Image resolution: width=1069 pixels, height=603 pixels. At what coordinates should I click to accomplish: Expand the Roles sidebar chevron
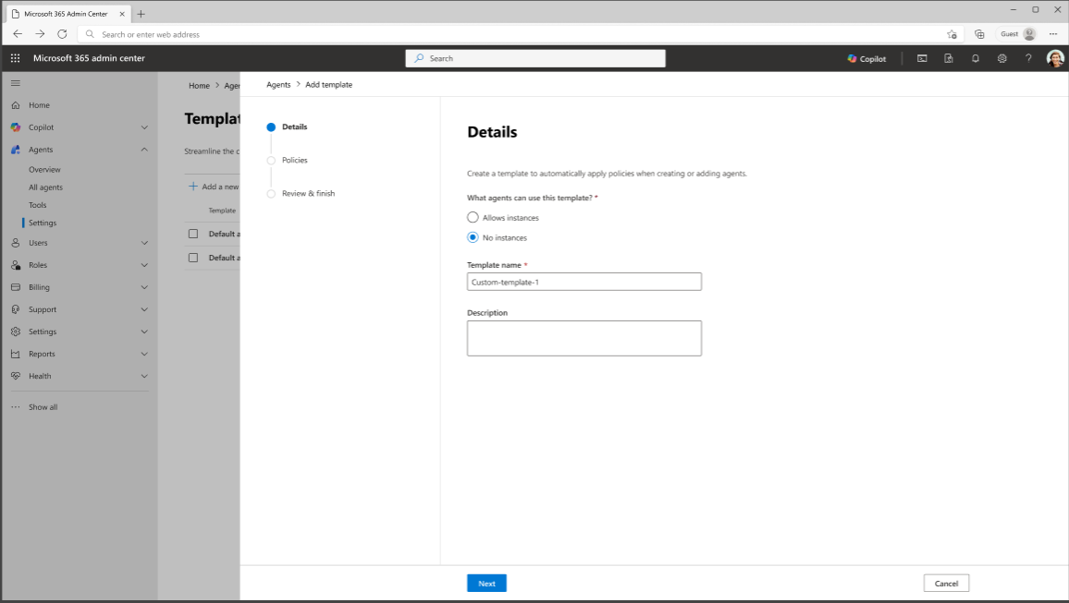144,265
